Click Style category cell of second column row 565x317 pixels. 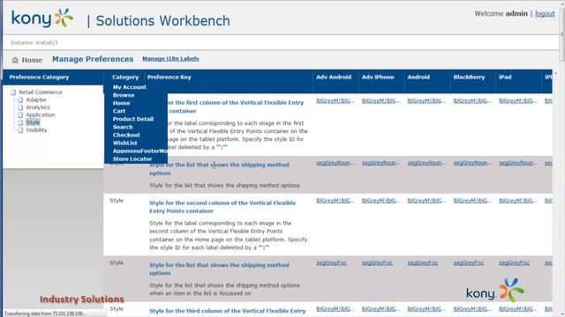click(117, 201)
